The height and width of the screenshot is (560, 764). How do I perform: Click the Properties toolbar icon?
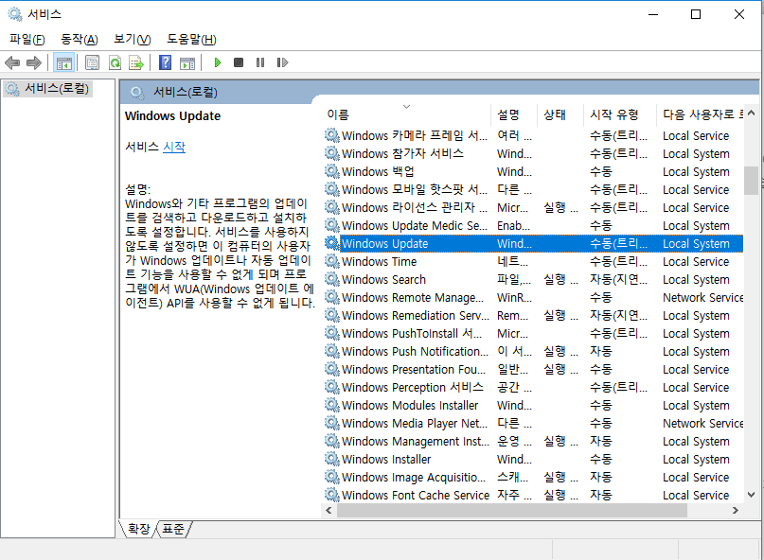point(90,62)
